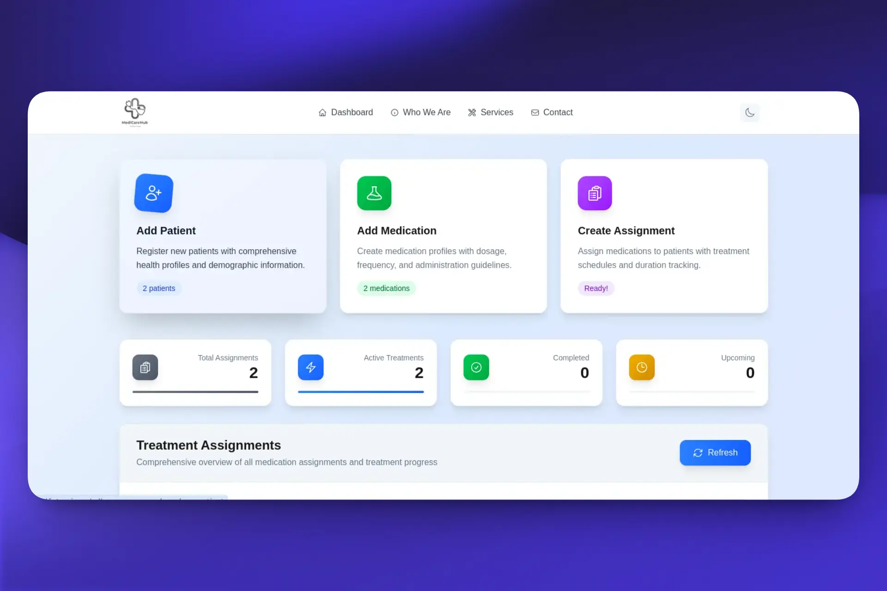Image resolution: width=887 pixels, height=591 pixels.
Task: Click the 'Comprehensive overview' subtitle text
Action: [x=286, y=462]
